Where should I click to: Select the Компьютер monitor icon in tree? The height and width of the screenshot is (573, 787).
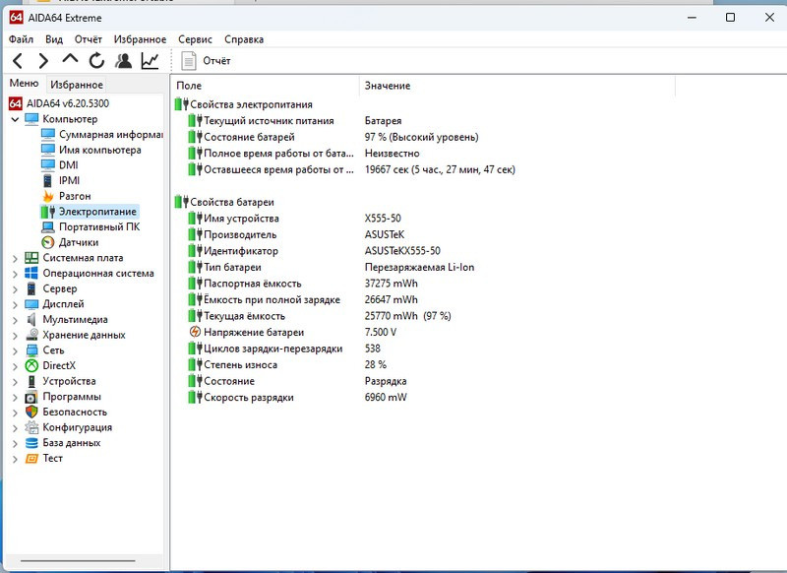click(31, 119)
